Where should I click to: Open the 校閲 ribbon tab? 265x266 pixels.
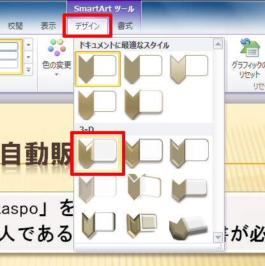pyautogui.click(x=15, y=26)
